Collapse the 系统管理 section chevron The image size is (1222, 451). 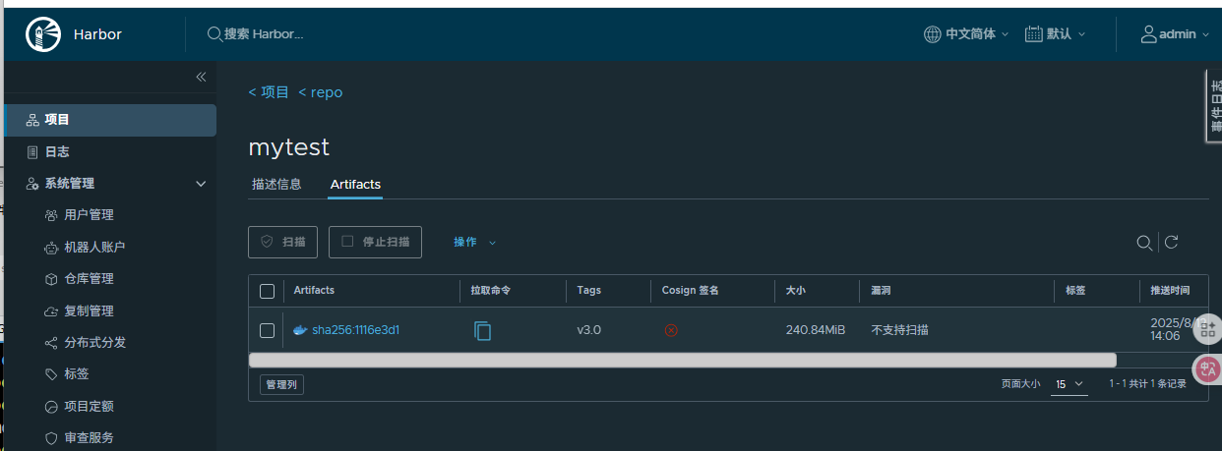pyautogui.click(x=201, y=184)
